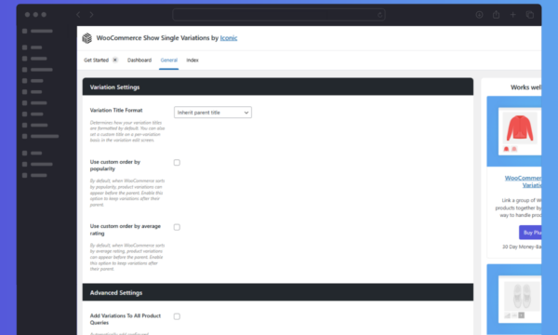Viewport: 558px width, 335px height.
Task: Click the Iconic cube logo in the header
Action: tap(86, 38)
